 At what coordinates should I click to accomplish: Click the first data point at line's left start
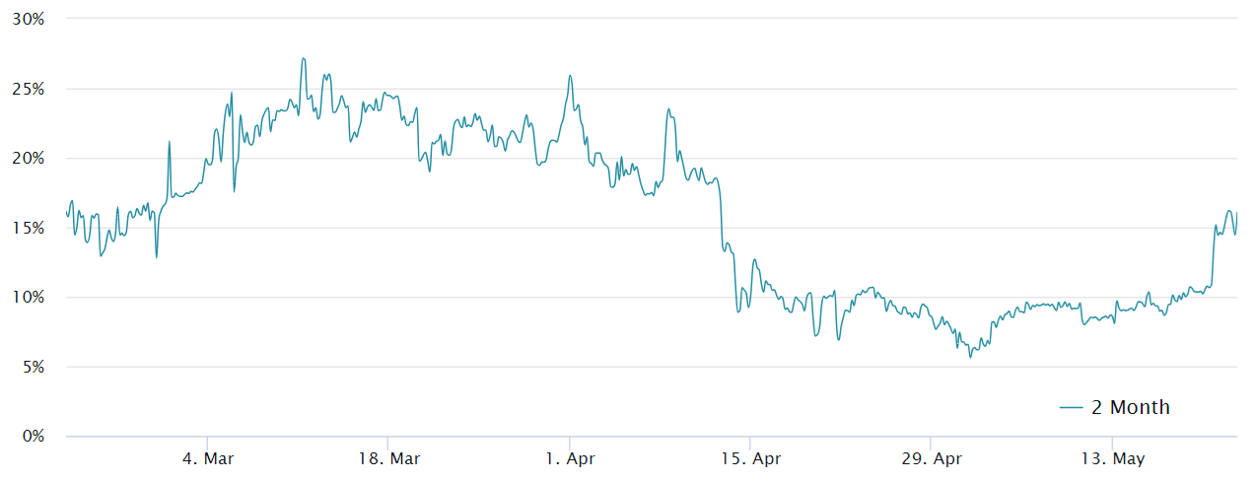(x=66, y=212)
